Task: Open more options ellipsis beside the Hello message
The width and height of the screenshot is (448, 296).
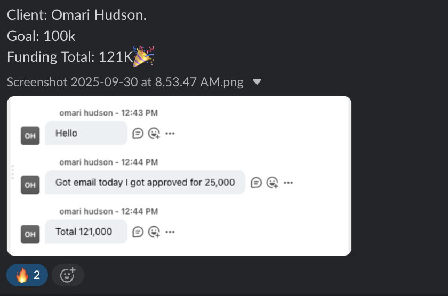Action: pos(170,134)
